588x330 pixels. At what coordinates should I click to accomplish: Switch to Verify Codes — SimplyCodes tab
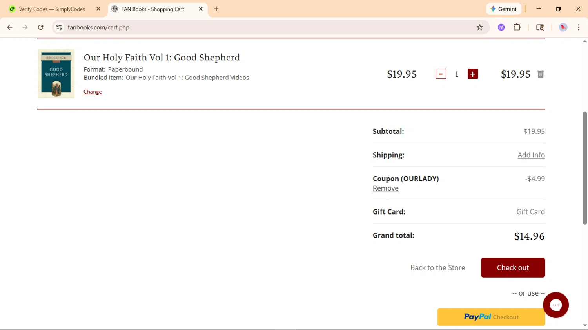[52, 9]
